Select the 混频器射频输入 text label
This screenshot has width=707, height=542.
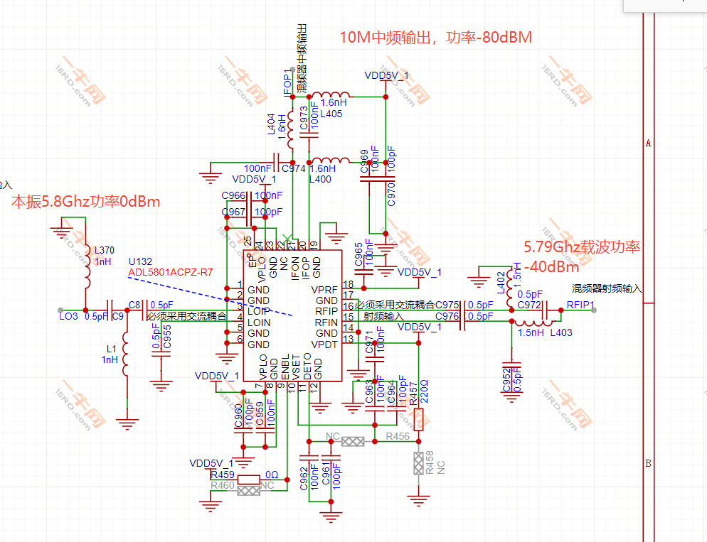[x=607, y=288]
